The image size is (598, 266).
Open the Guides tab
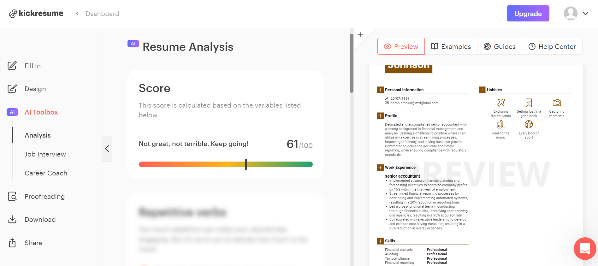pos(500,46)
